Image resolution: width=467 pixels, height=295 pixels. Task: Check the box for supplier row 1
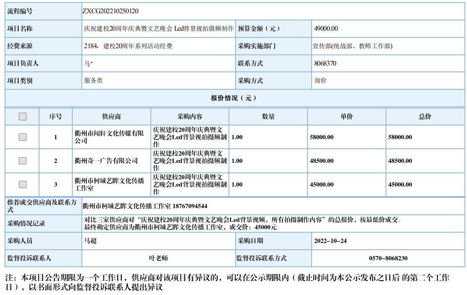[x=22, y=137]
